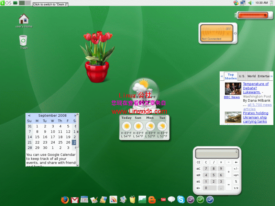Launch Skype from the dock
Screen dimensions: 275x206
tap(180, 199)
